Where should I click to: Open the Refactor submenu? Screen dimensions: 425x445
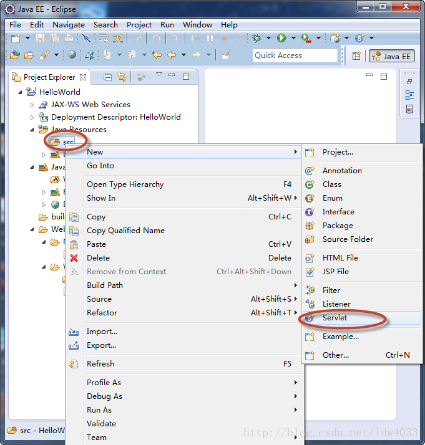coord(185,313)
